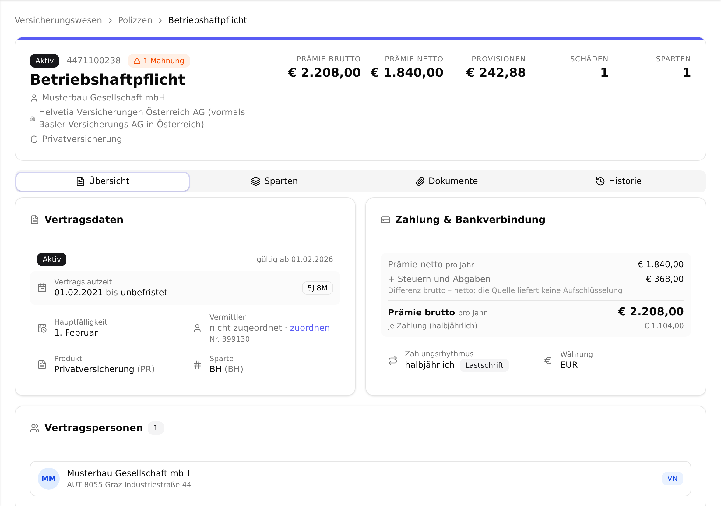
Task: Click the 5J 8M duration badge
Action: point(318,288)
